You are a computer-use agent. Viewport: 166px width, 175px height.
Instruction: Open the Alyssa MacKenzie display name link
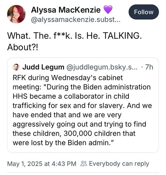[66, 10]
